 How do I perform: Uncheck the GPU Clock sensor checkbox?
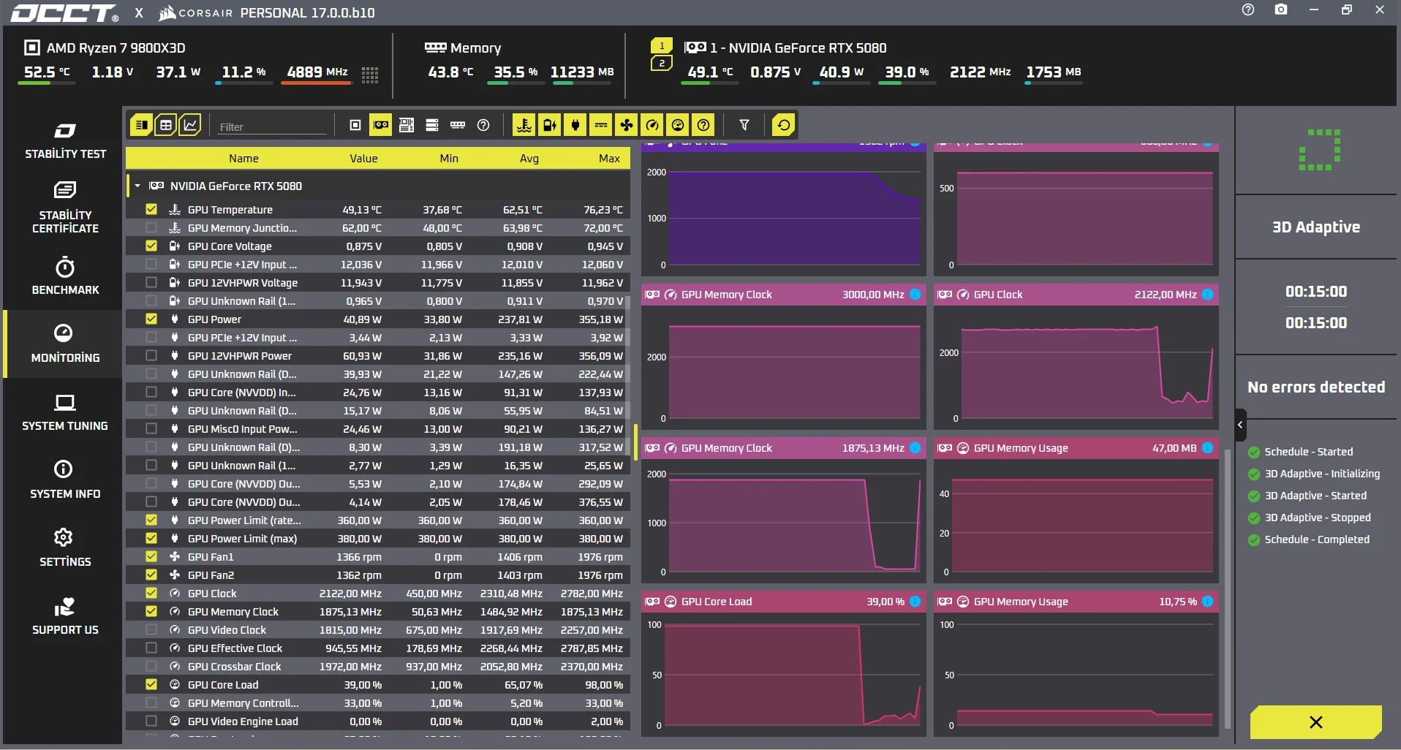click(151, 593)
